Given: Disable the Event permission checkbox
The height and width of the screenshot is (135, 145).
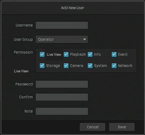Looking at the screenshot, I should (x=114, y=54).
